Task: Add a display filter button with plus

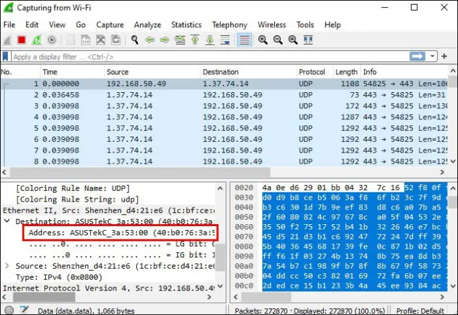Action: pos(444,56)
